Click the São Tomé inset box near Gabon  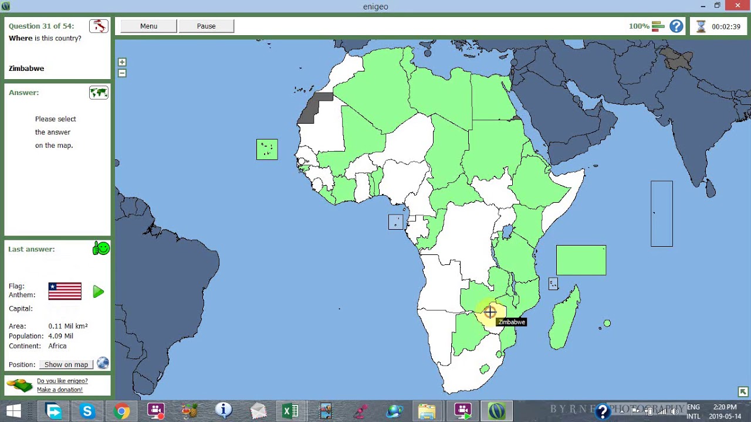[396, 222]
